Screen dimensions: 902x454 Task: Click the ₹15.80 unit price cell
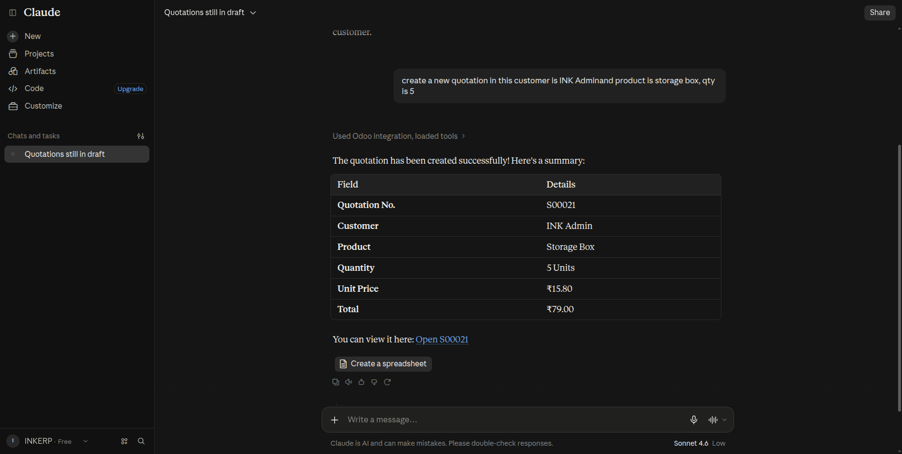559,289
